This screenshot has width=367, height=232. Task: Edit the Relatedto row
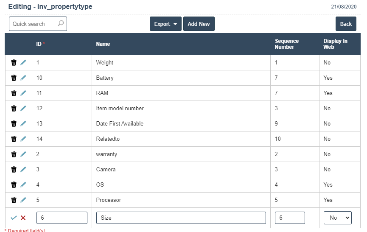pos(23,139)
